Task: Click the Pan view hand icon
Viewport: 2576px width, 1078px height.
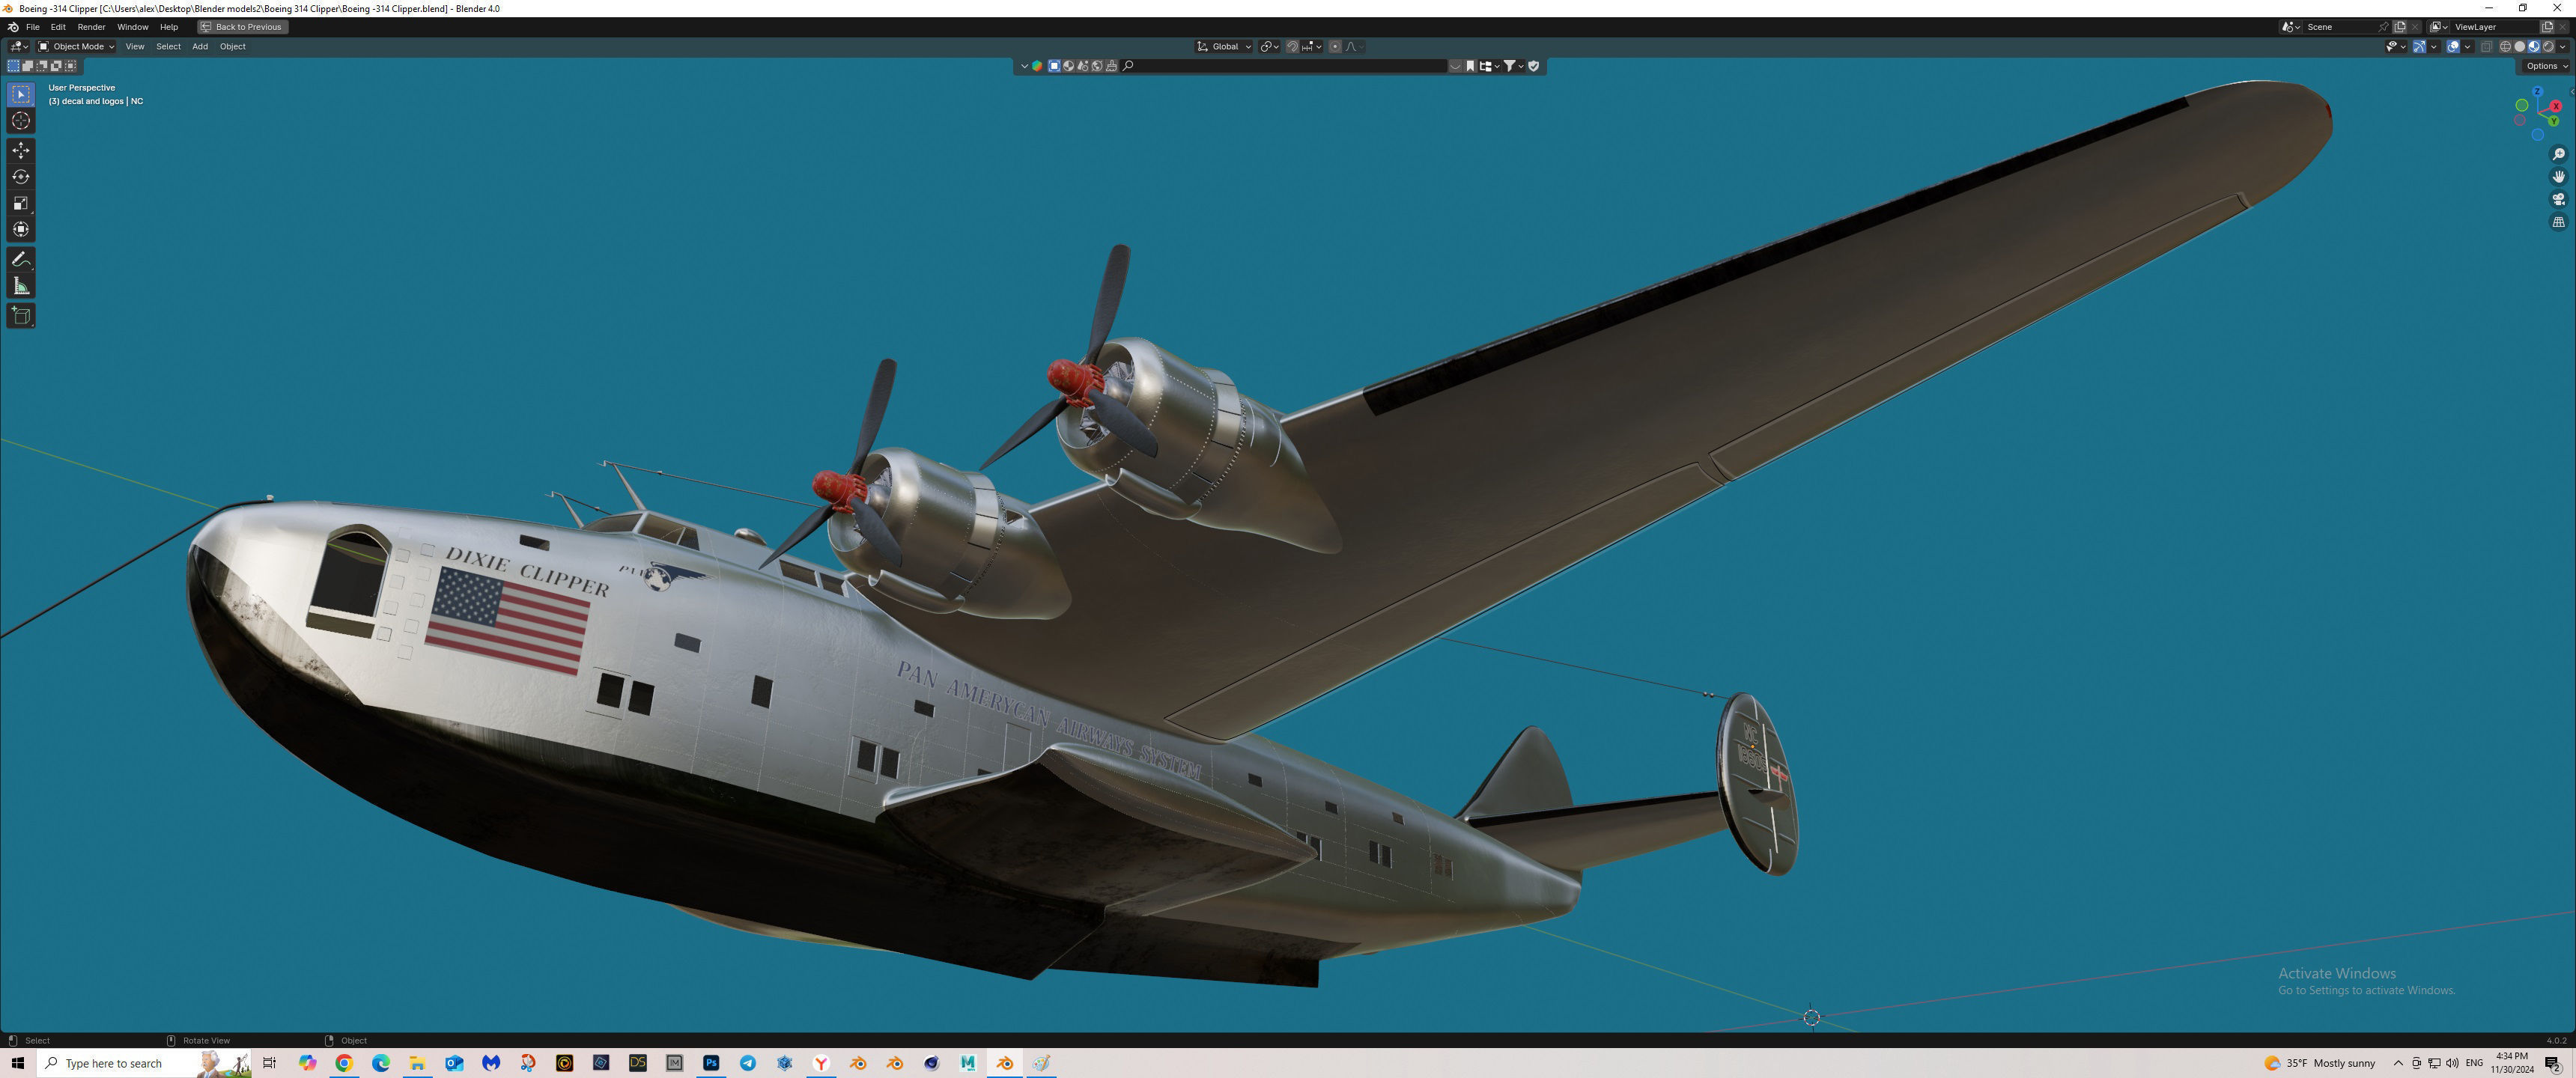Action: click(x=2558, y=177)
